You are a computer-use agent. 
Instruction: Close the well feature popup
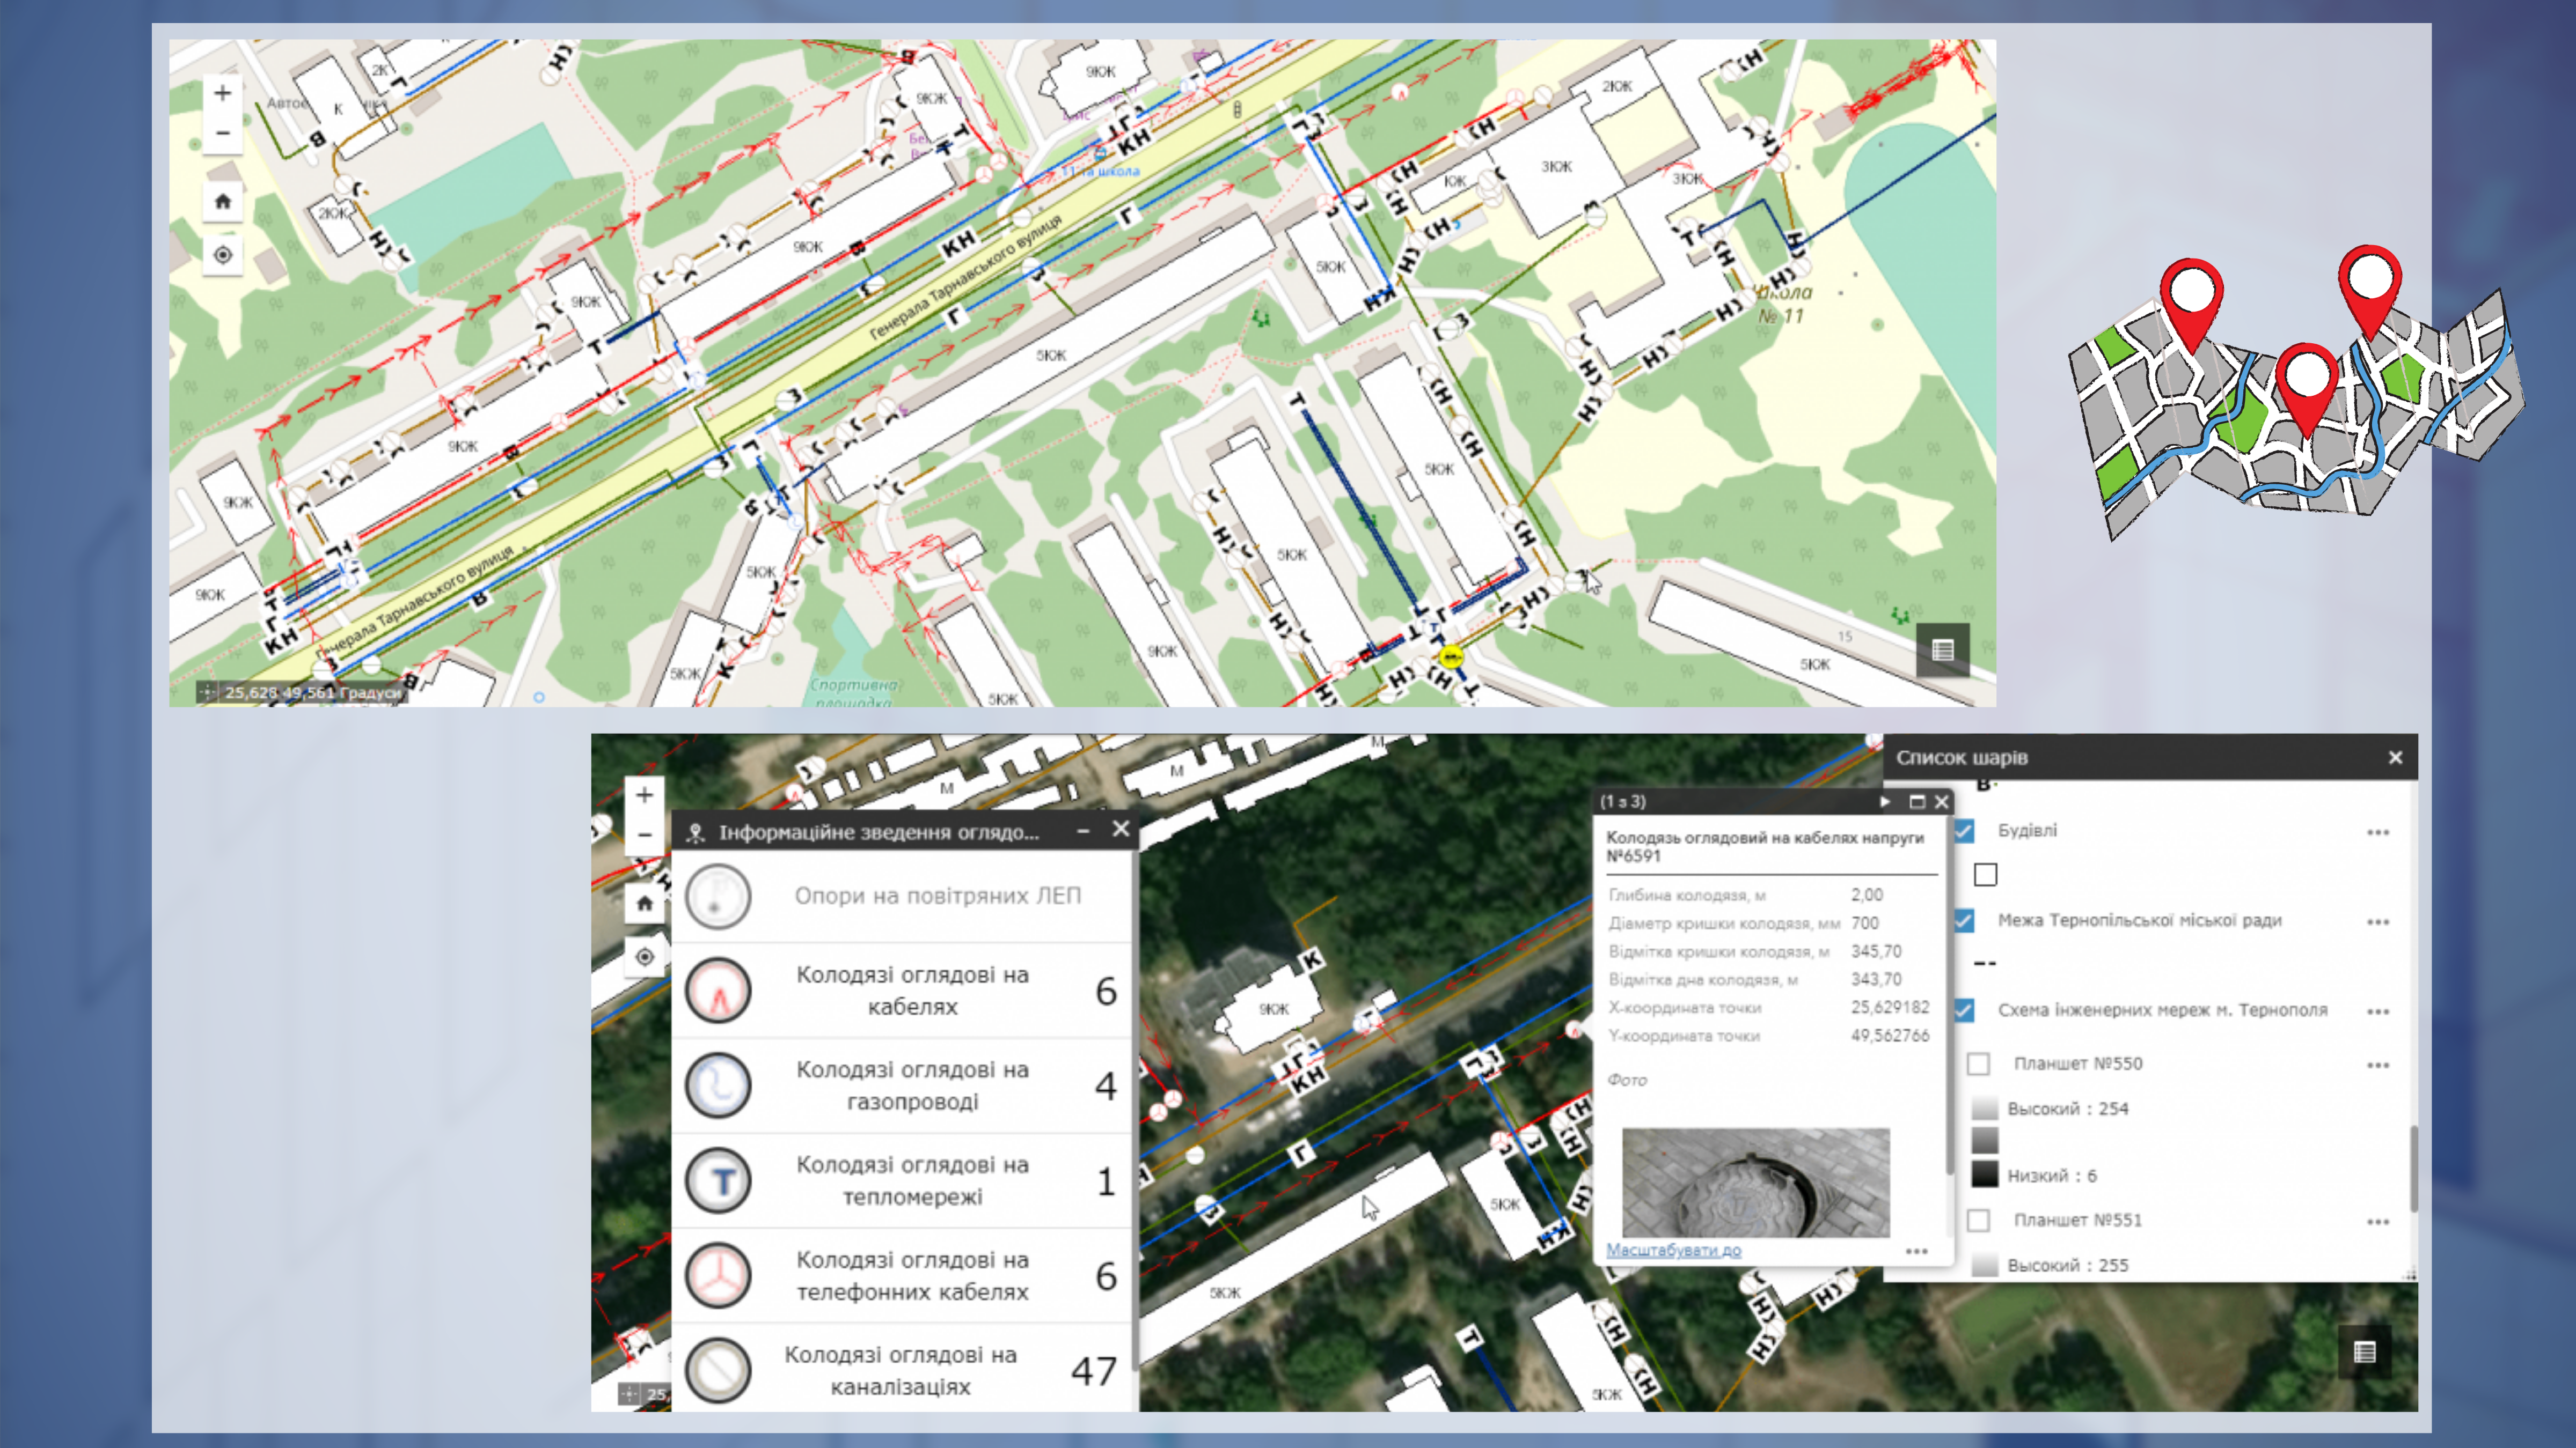1942,801
